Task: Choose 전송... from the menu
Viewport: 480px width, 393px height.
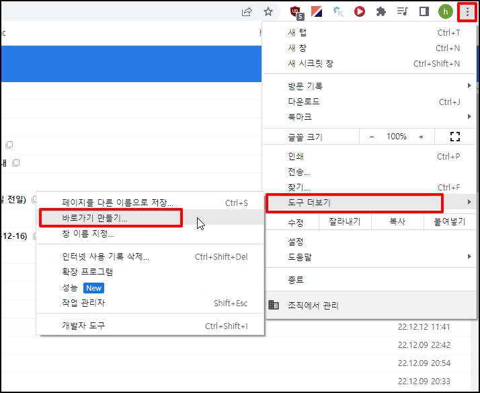Action: 369,172
